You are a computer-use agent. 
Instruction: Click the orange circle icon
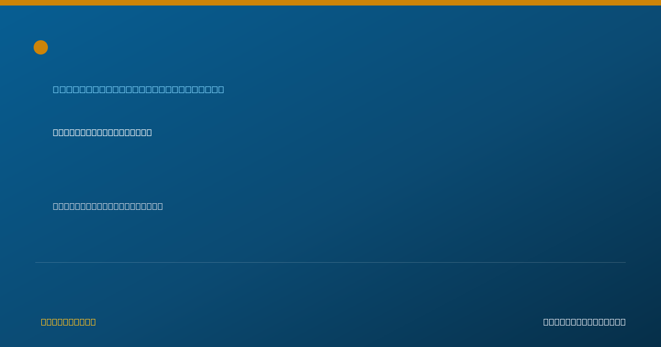tap(41, 47)
